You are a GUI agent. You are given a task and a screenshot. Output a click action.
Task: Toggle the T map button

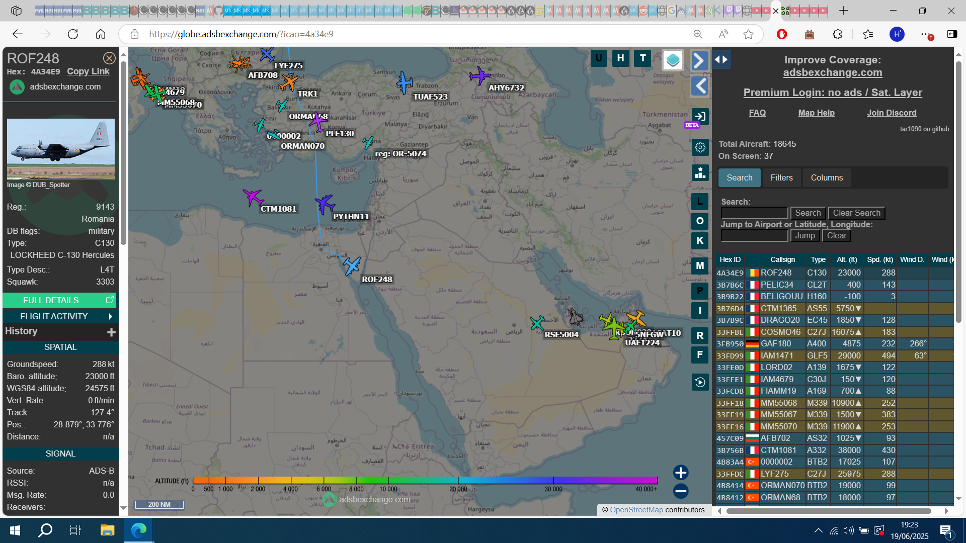(642, 58)
